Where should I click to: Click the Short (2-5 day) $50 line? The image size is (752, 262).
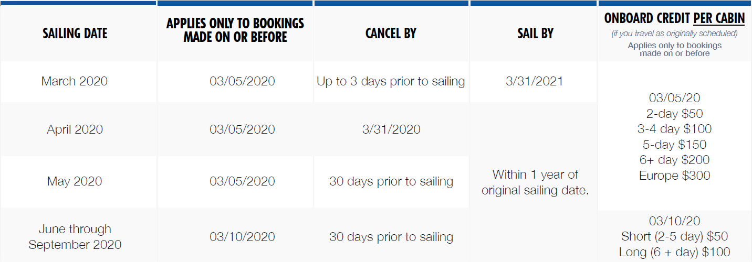pos(674,236)
